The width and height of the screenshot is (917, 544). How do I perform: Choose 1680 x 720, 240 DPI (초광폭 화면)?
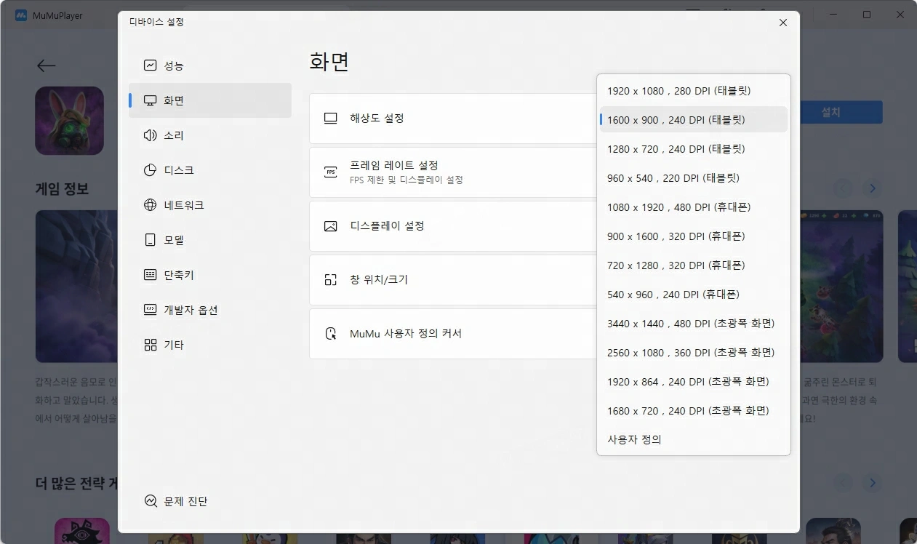(694, 411)
